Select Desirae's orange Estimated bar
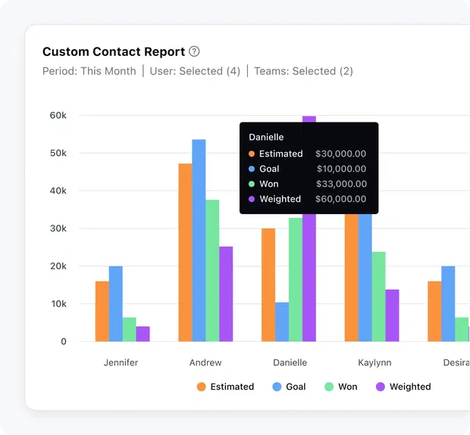This screenshot has width=470, height=435. point(434,311)
